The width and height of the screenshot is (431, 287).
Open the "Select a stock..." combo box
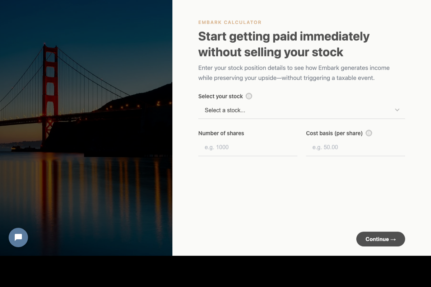[x=302, y=110]
